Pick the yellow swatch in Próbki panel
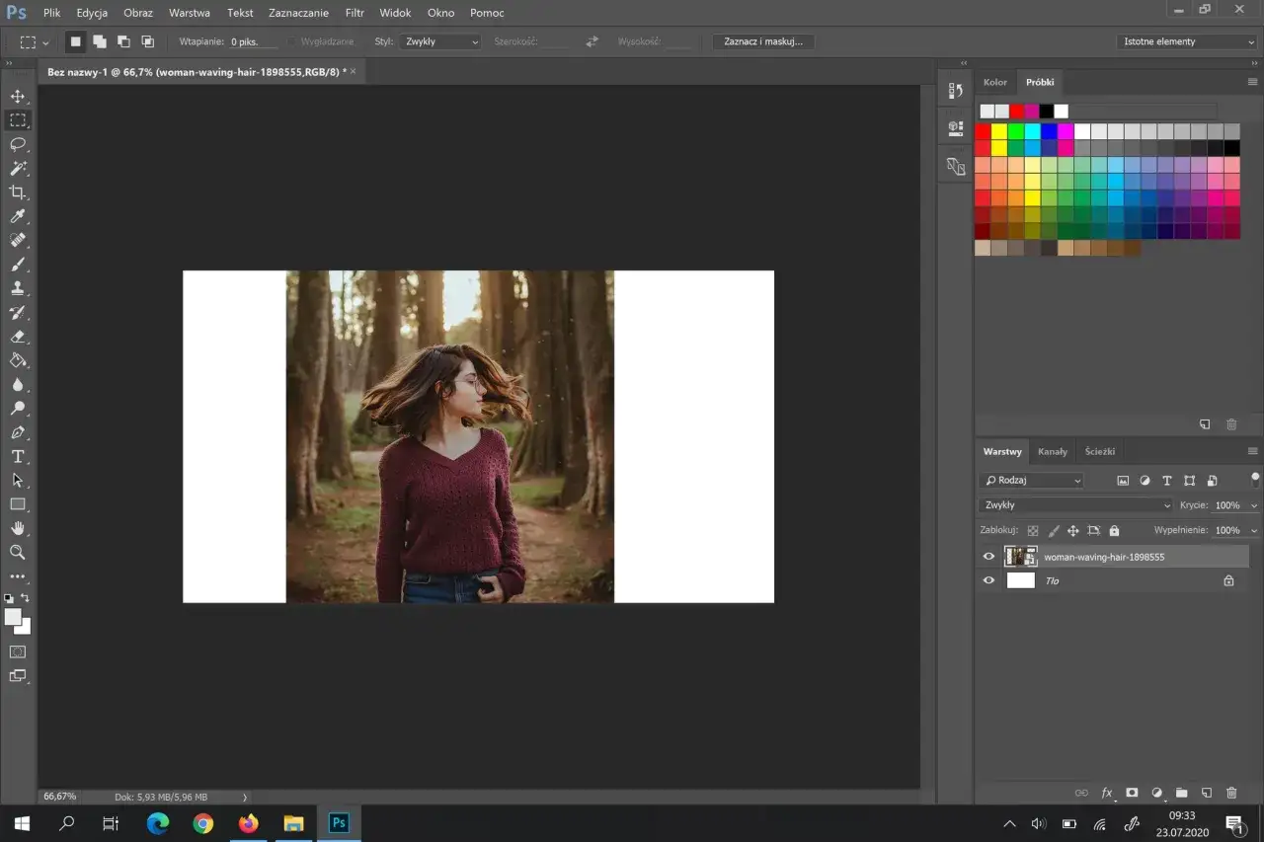 coord(999,131)
